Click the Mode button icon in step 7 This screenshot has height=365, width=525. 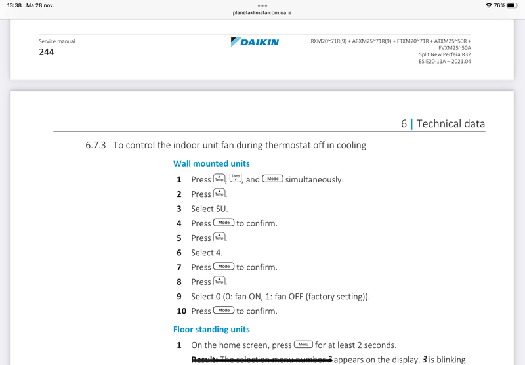[x=224, y=267]
